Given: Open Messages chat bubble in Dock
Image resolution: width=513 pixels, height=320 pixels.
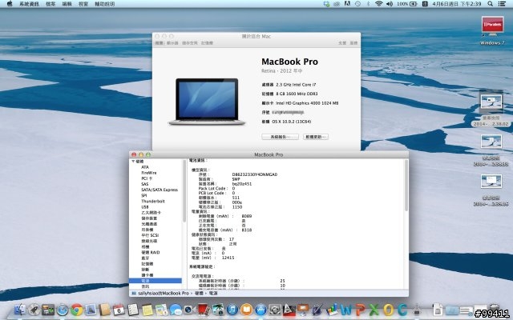Looking at the screenshot, I should 176,310.
